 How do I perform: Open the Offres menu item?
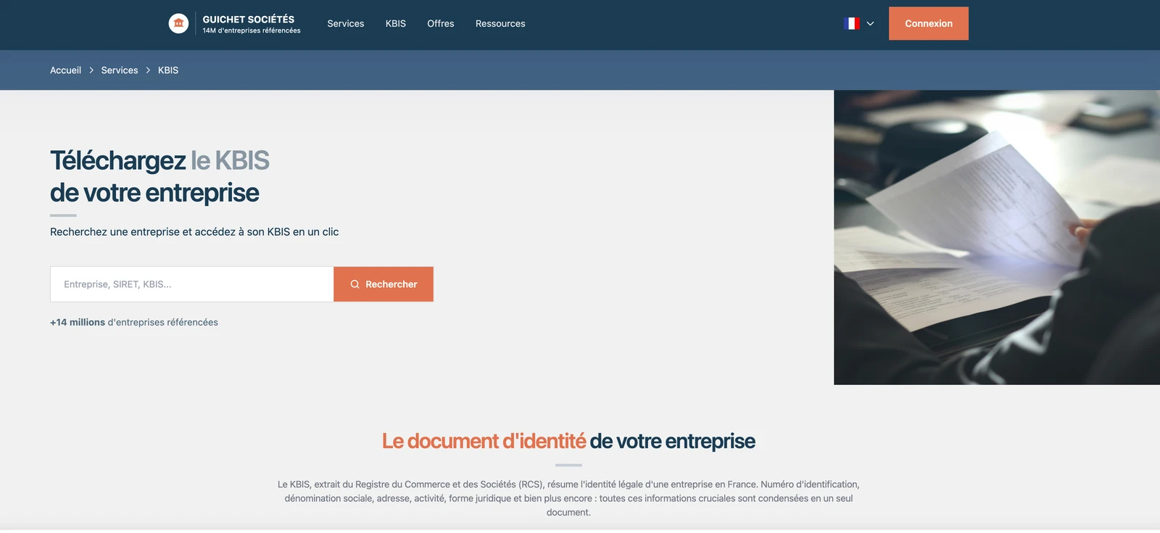441,23
